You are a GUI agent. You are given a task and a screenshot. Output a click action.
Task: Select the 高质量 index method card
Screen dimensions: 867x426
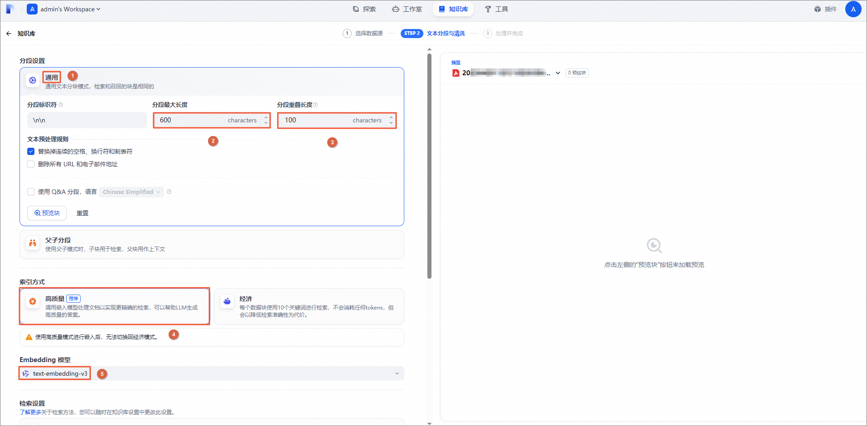coord(114,306)
